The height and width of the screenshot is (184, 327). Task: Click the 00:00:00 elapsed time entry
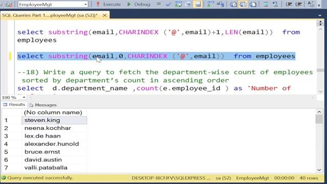point(284,178)
